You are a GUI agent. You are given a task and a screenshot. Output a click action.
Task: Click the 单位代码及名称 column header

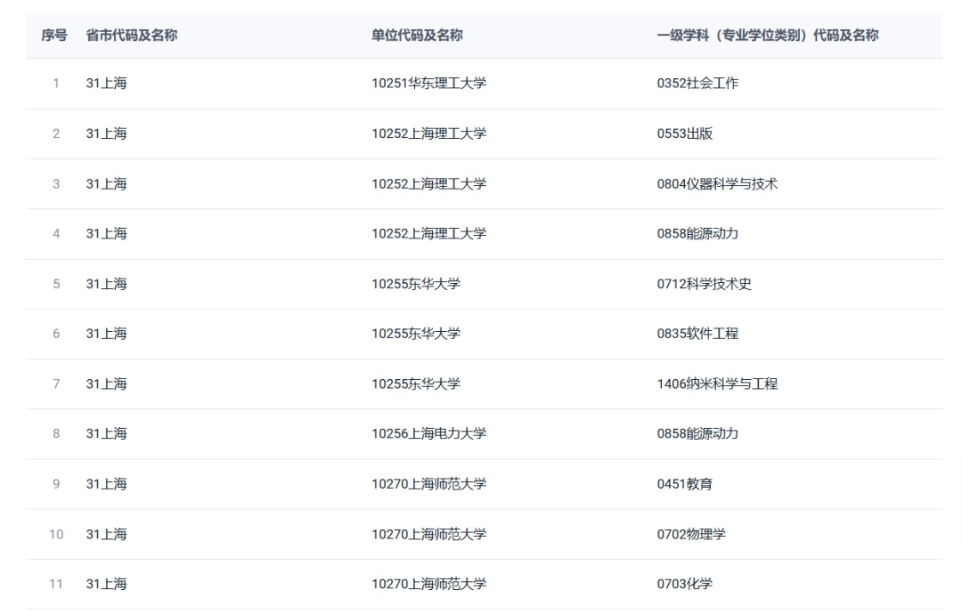(417, 36)
